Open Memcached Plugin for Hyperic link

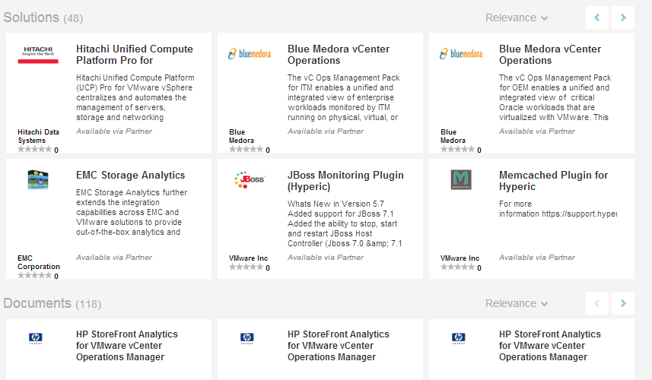pos(553,181)
